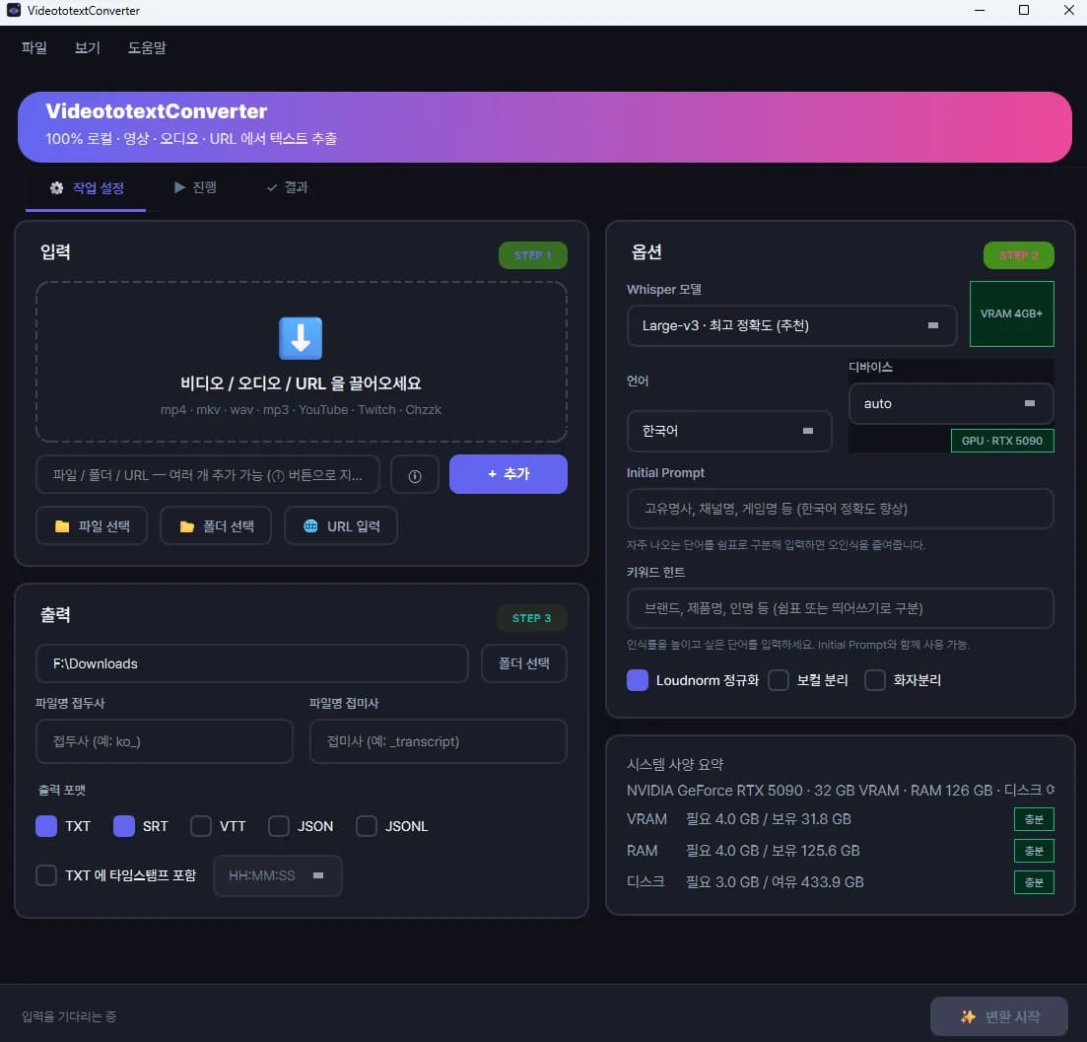Click the 변환 시작 button

999,1016
